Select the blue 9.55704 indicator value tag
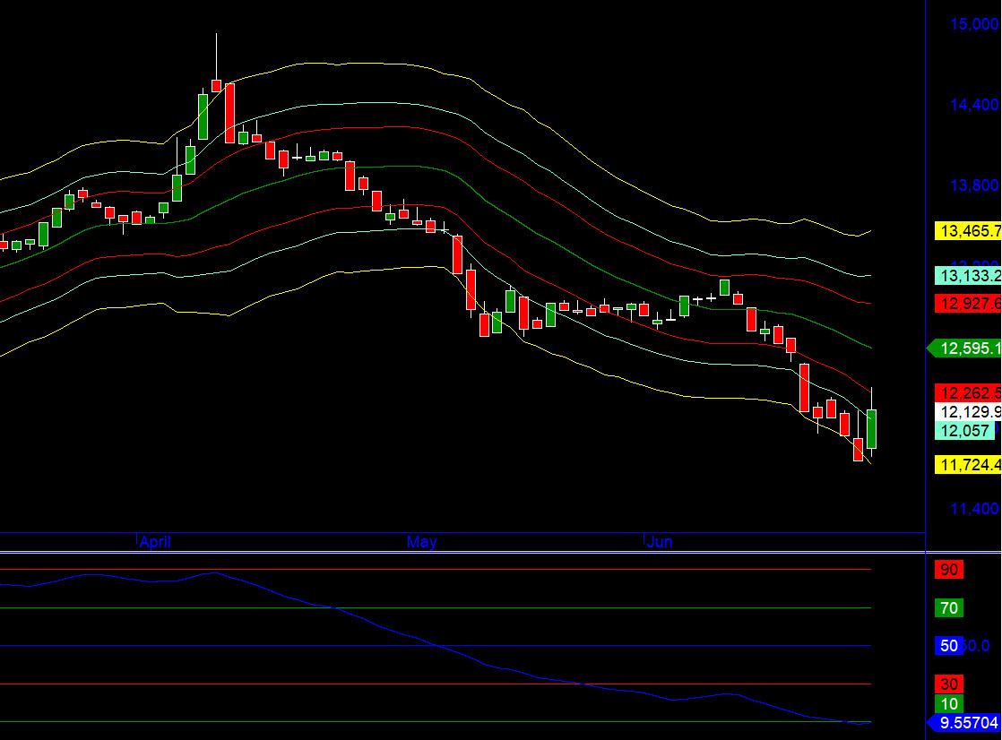Screen dimensions: 1002x740 pos(964,723)
